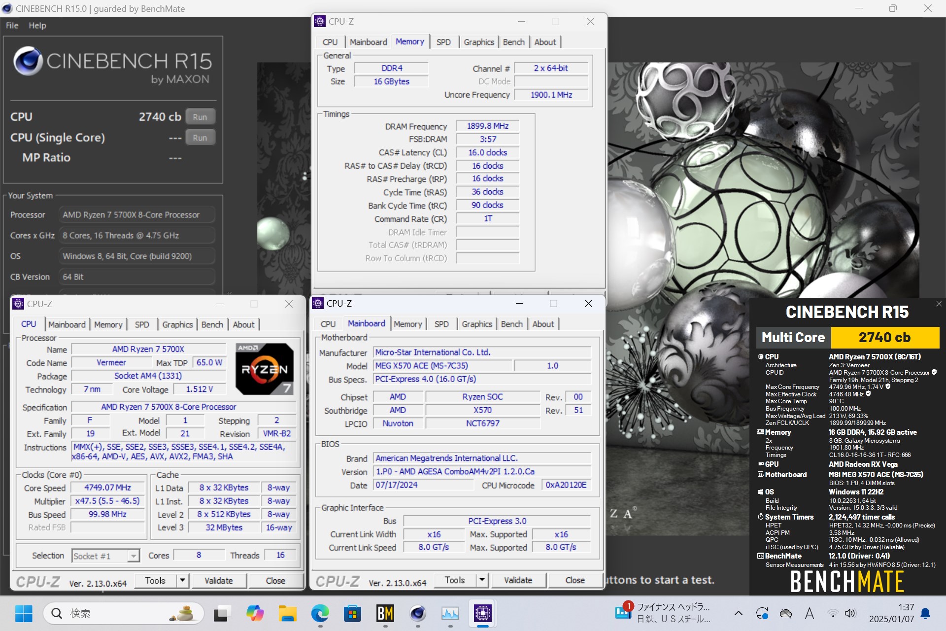Click the DRAM Frequency 1899.8 MHz value

(488, 126)
